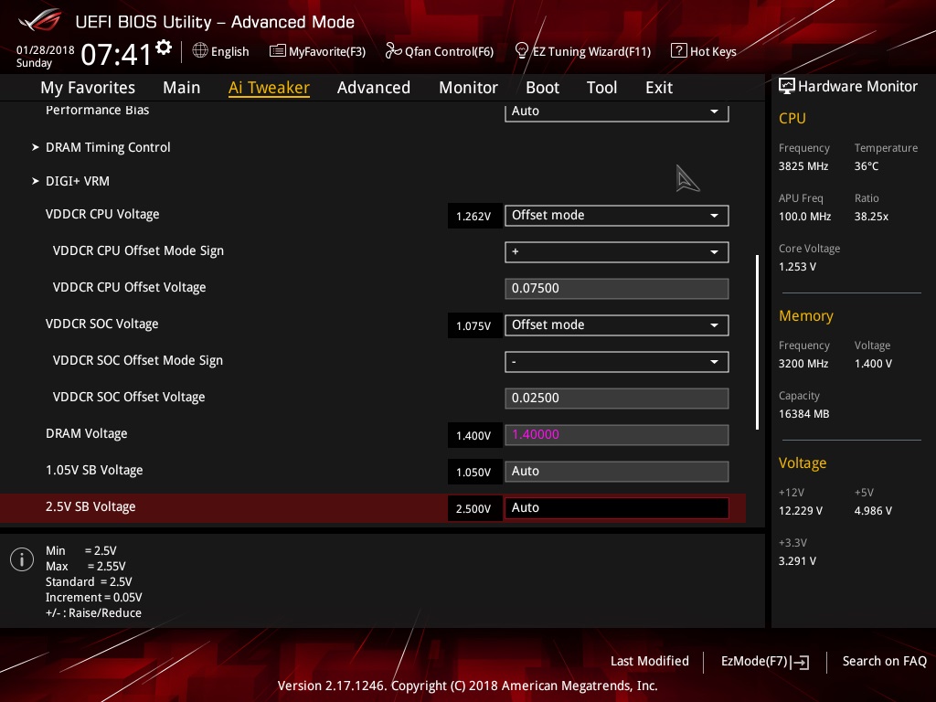
Task: Click the EzMode(F7) exit arrow icon
Action: [800, 662]
